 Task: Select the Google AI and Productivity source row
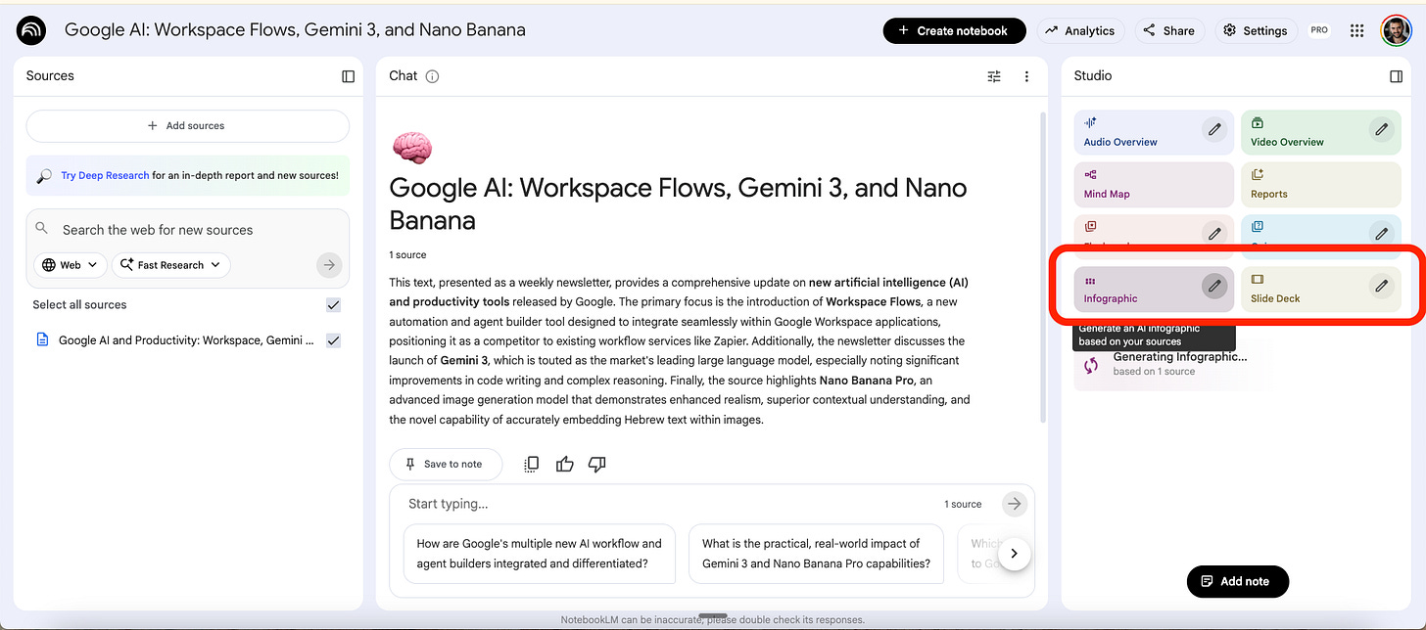187,340
